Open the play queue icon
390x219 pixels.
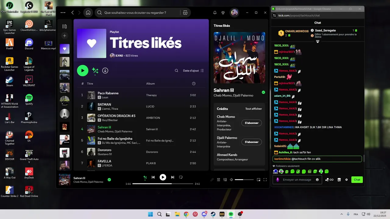(218, 180)
